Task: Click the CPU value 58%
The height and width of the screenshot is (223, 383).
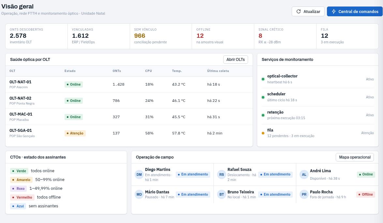Action: 149,133
